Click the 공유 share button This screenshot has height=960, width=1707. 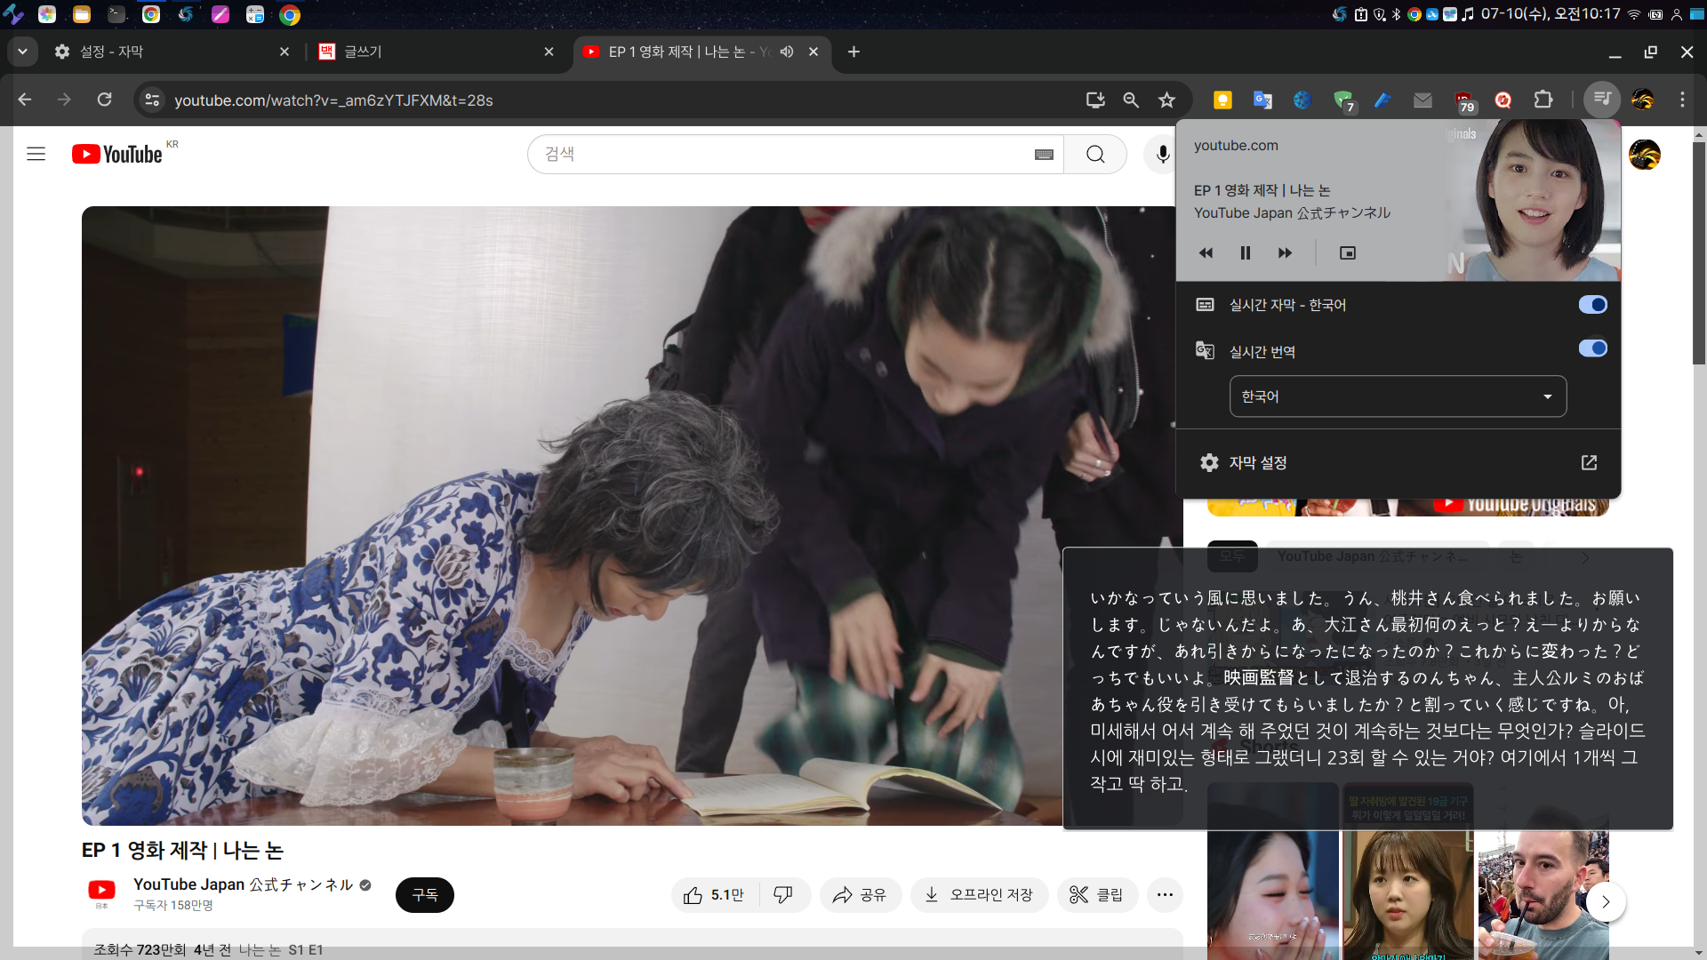pyautogui.click(x=860, y=894)
